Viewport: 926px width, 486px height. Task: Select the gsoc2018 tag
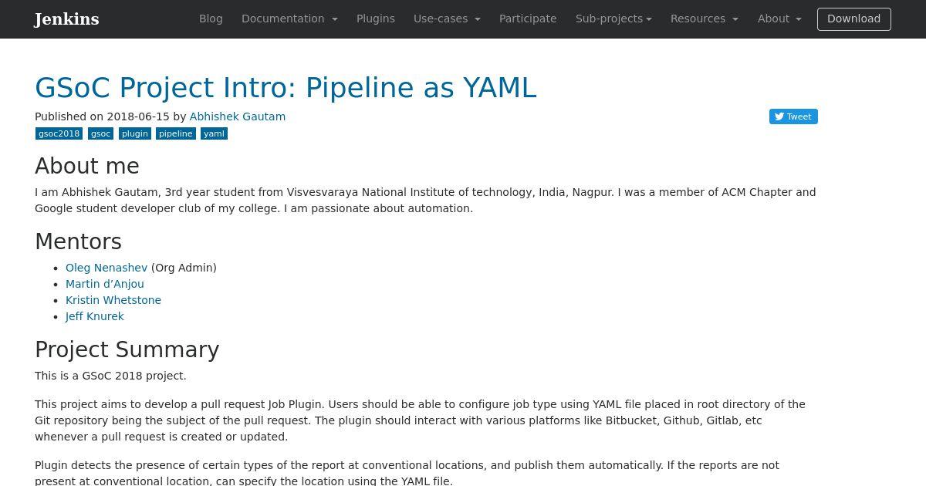click(59, 133)
